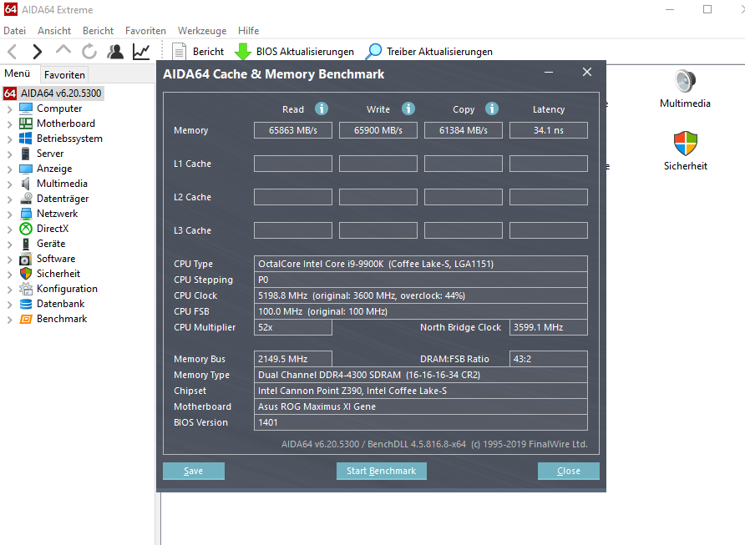
Task: Expand the Multimedia tree node
Action: click(9, 184)
